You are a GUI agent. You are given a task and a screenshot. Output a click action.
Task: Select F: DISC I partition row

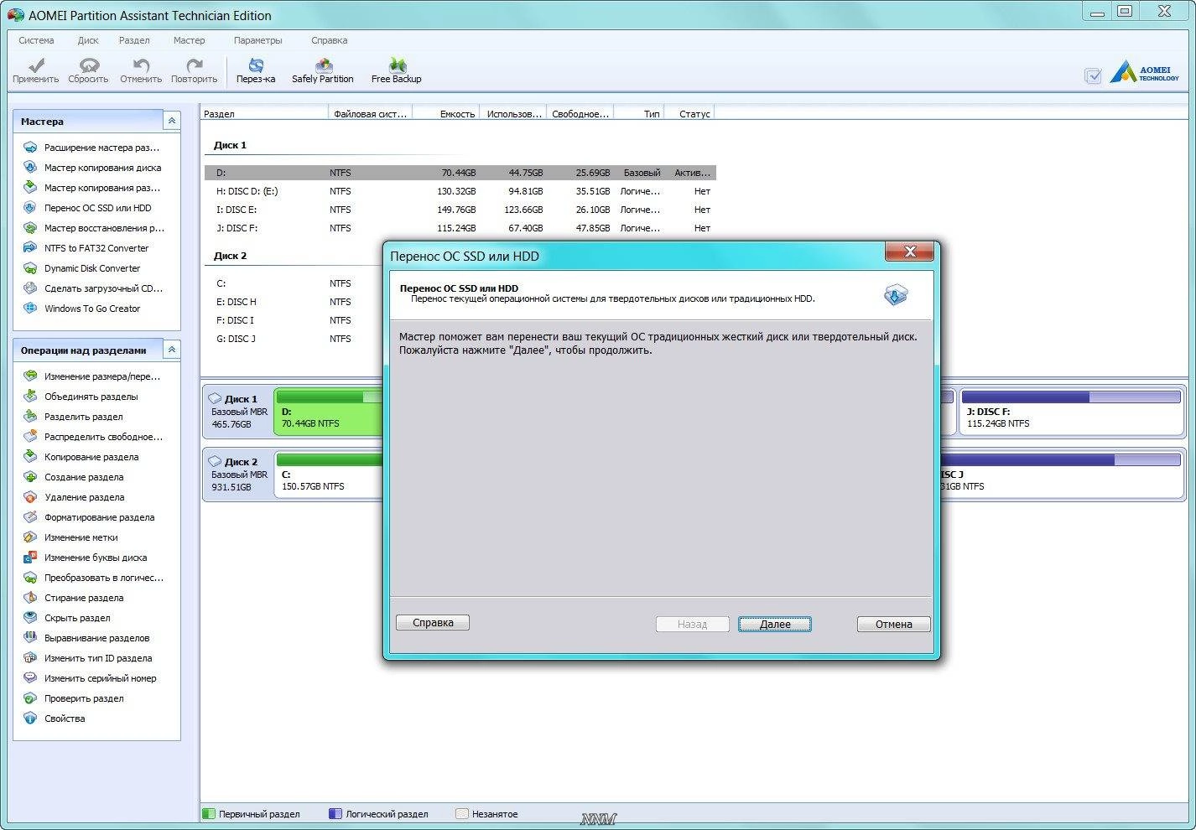(x=294, y=320)
